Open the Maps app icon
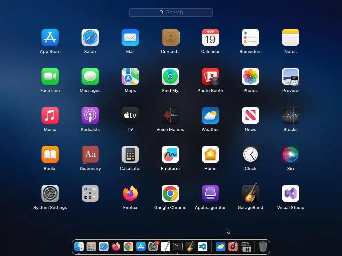 (130, 76)
